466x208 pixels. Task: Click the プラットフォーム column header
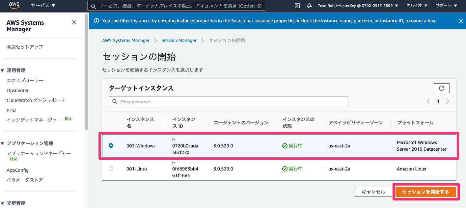tap(415, 123)
